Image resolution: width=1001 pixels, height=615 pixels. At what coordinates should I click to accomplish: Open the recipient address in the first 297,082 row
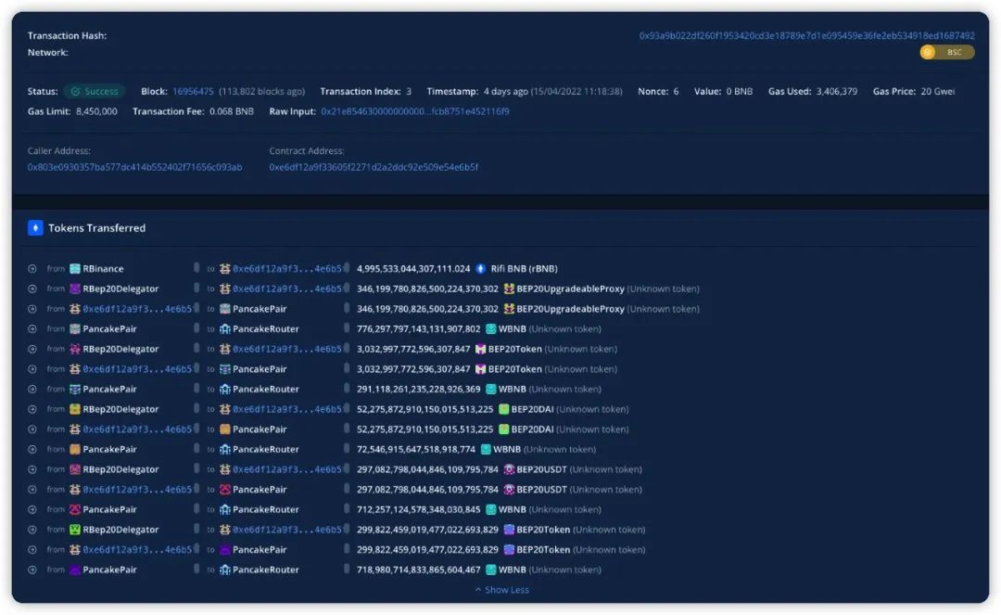(287, 469)
